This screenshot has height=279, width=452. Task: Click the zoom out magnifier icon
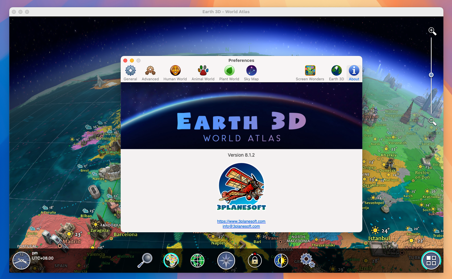432,121
